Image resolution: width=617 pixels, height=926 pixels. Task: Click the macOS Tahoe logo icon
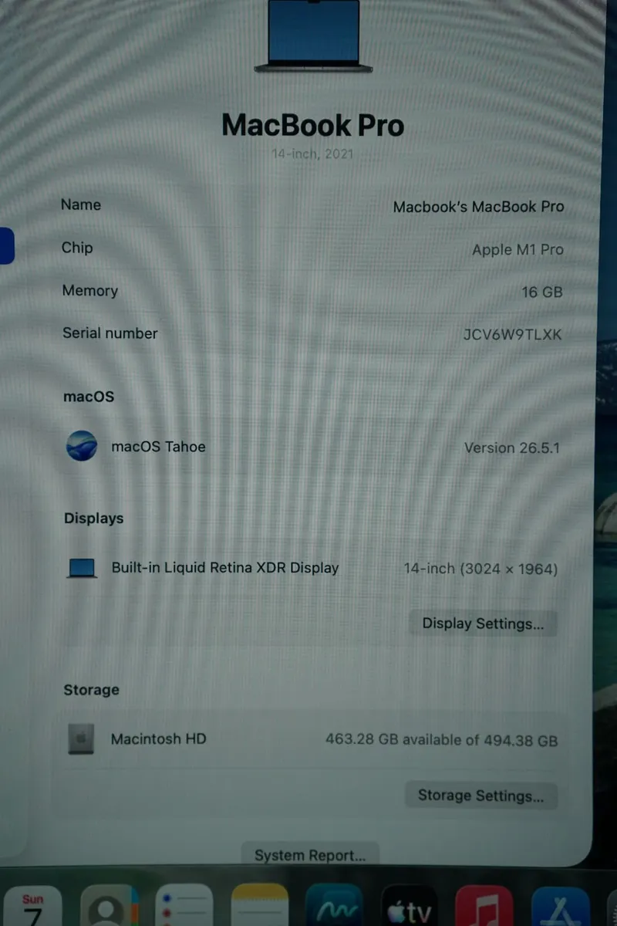[81, 446]
